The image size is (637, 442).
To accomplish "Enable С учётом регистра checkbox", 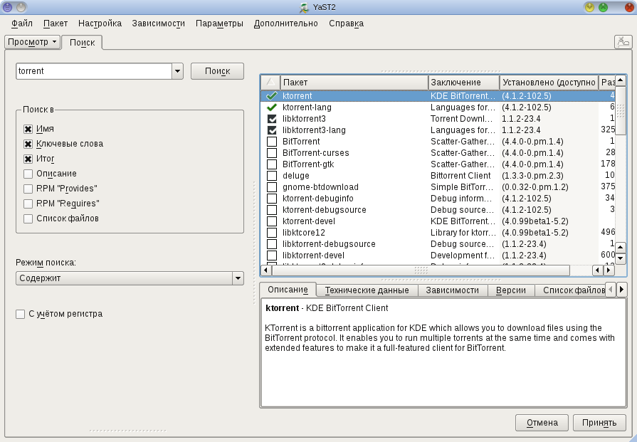I will (x=21, y=314).
